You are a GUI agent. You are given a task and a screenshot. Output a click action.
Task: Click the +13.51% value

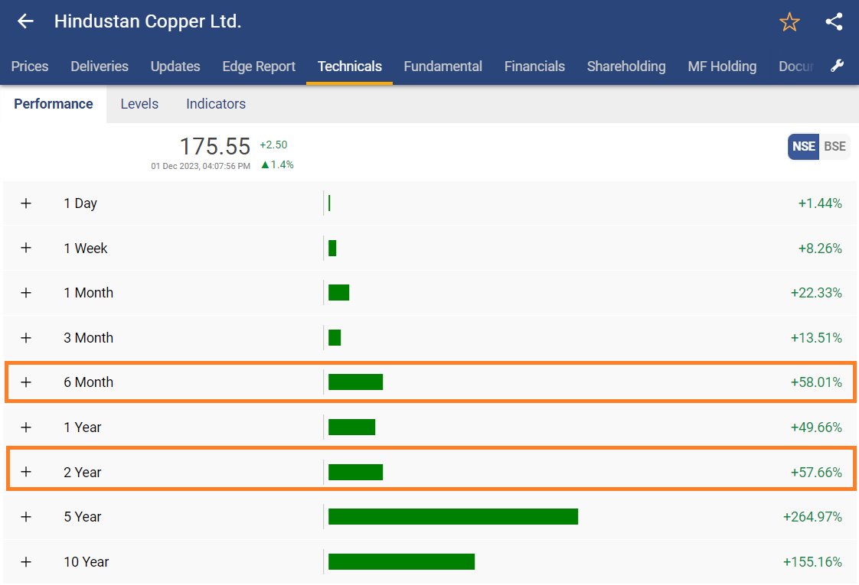pyautogui.click(x=816, y=338)
